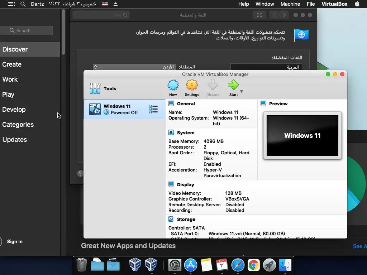Open the region dropdown showing الأردن
The height and width of the screenshot is (275, 367).
point(134,67)
